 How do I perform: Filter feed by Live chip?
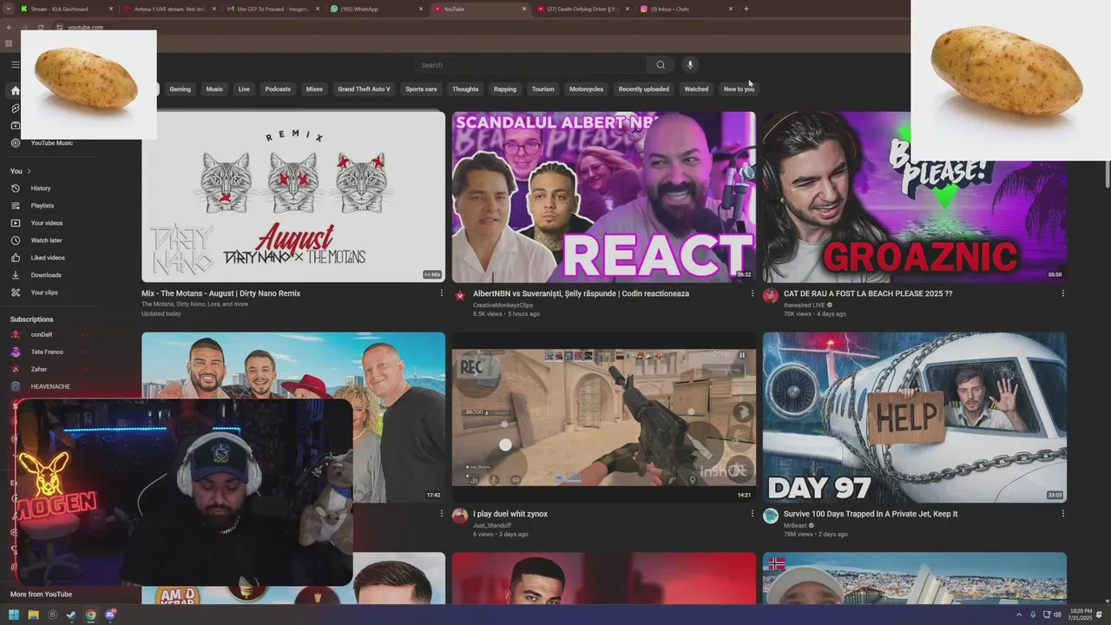[244, 89]
